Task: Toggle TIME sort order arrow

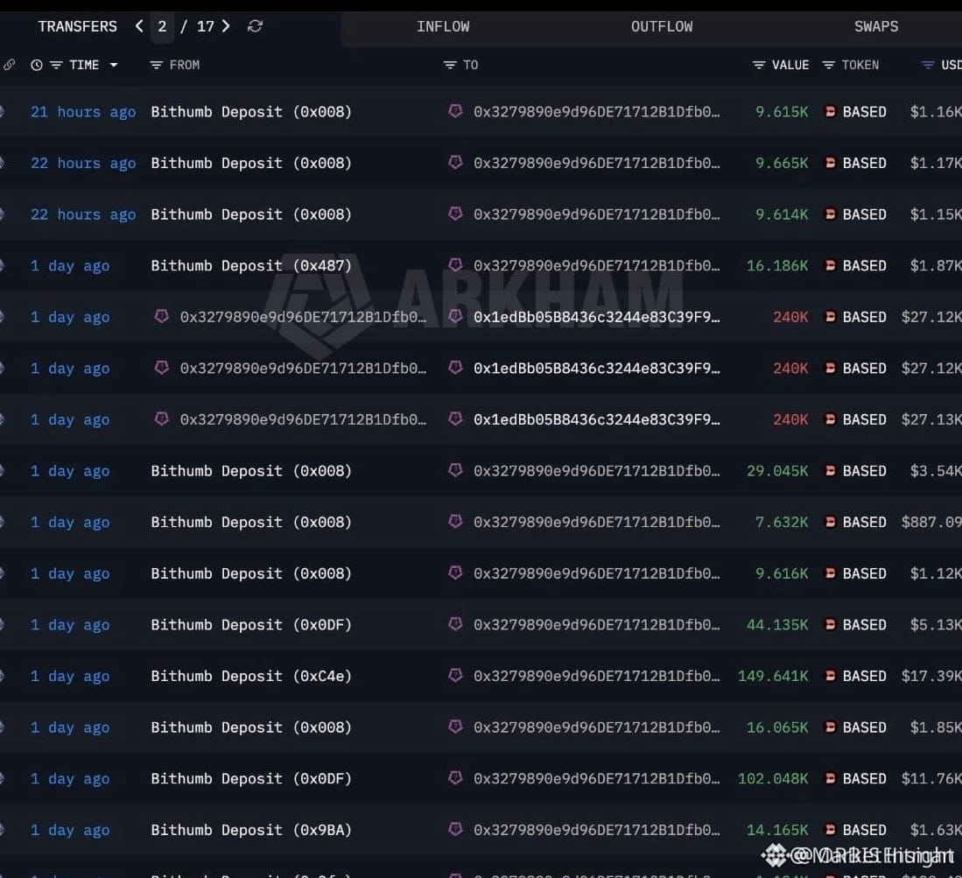Action: click(x=114, y=65)
